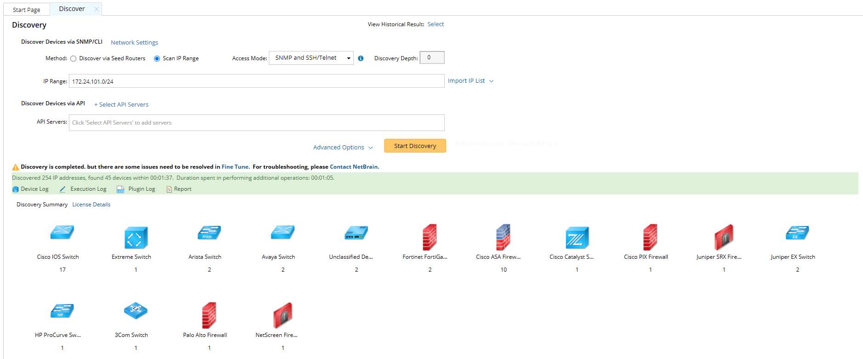Image resolution: width=863 pixels, height=359 pixels.
Task: Click the discovery warning triangle icon
Action: [16, 167]
